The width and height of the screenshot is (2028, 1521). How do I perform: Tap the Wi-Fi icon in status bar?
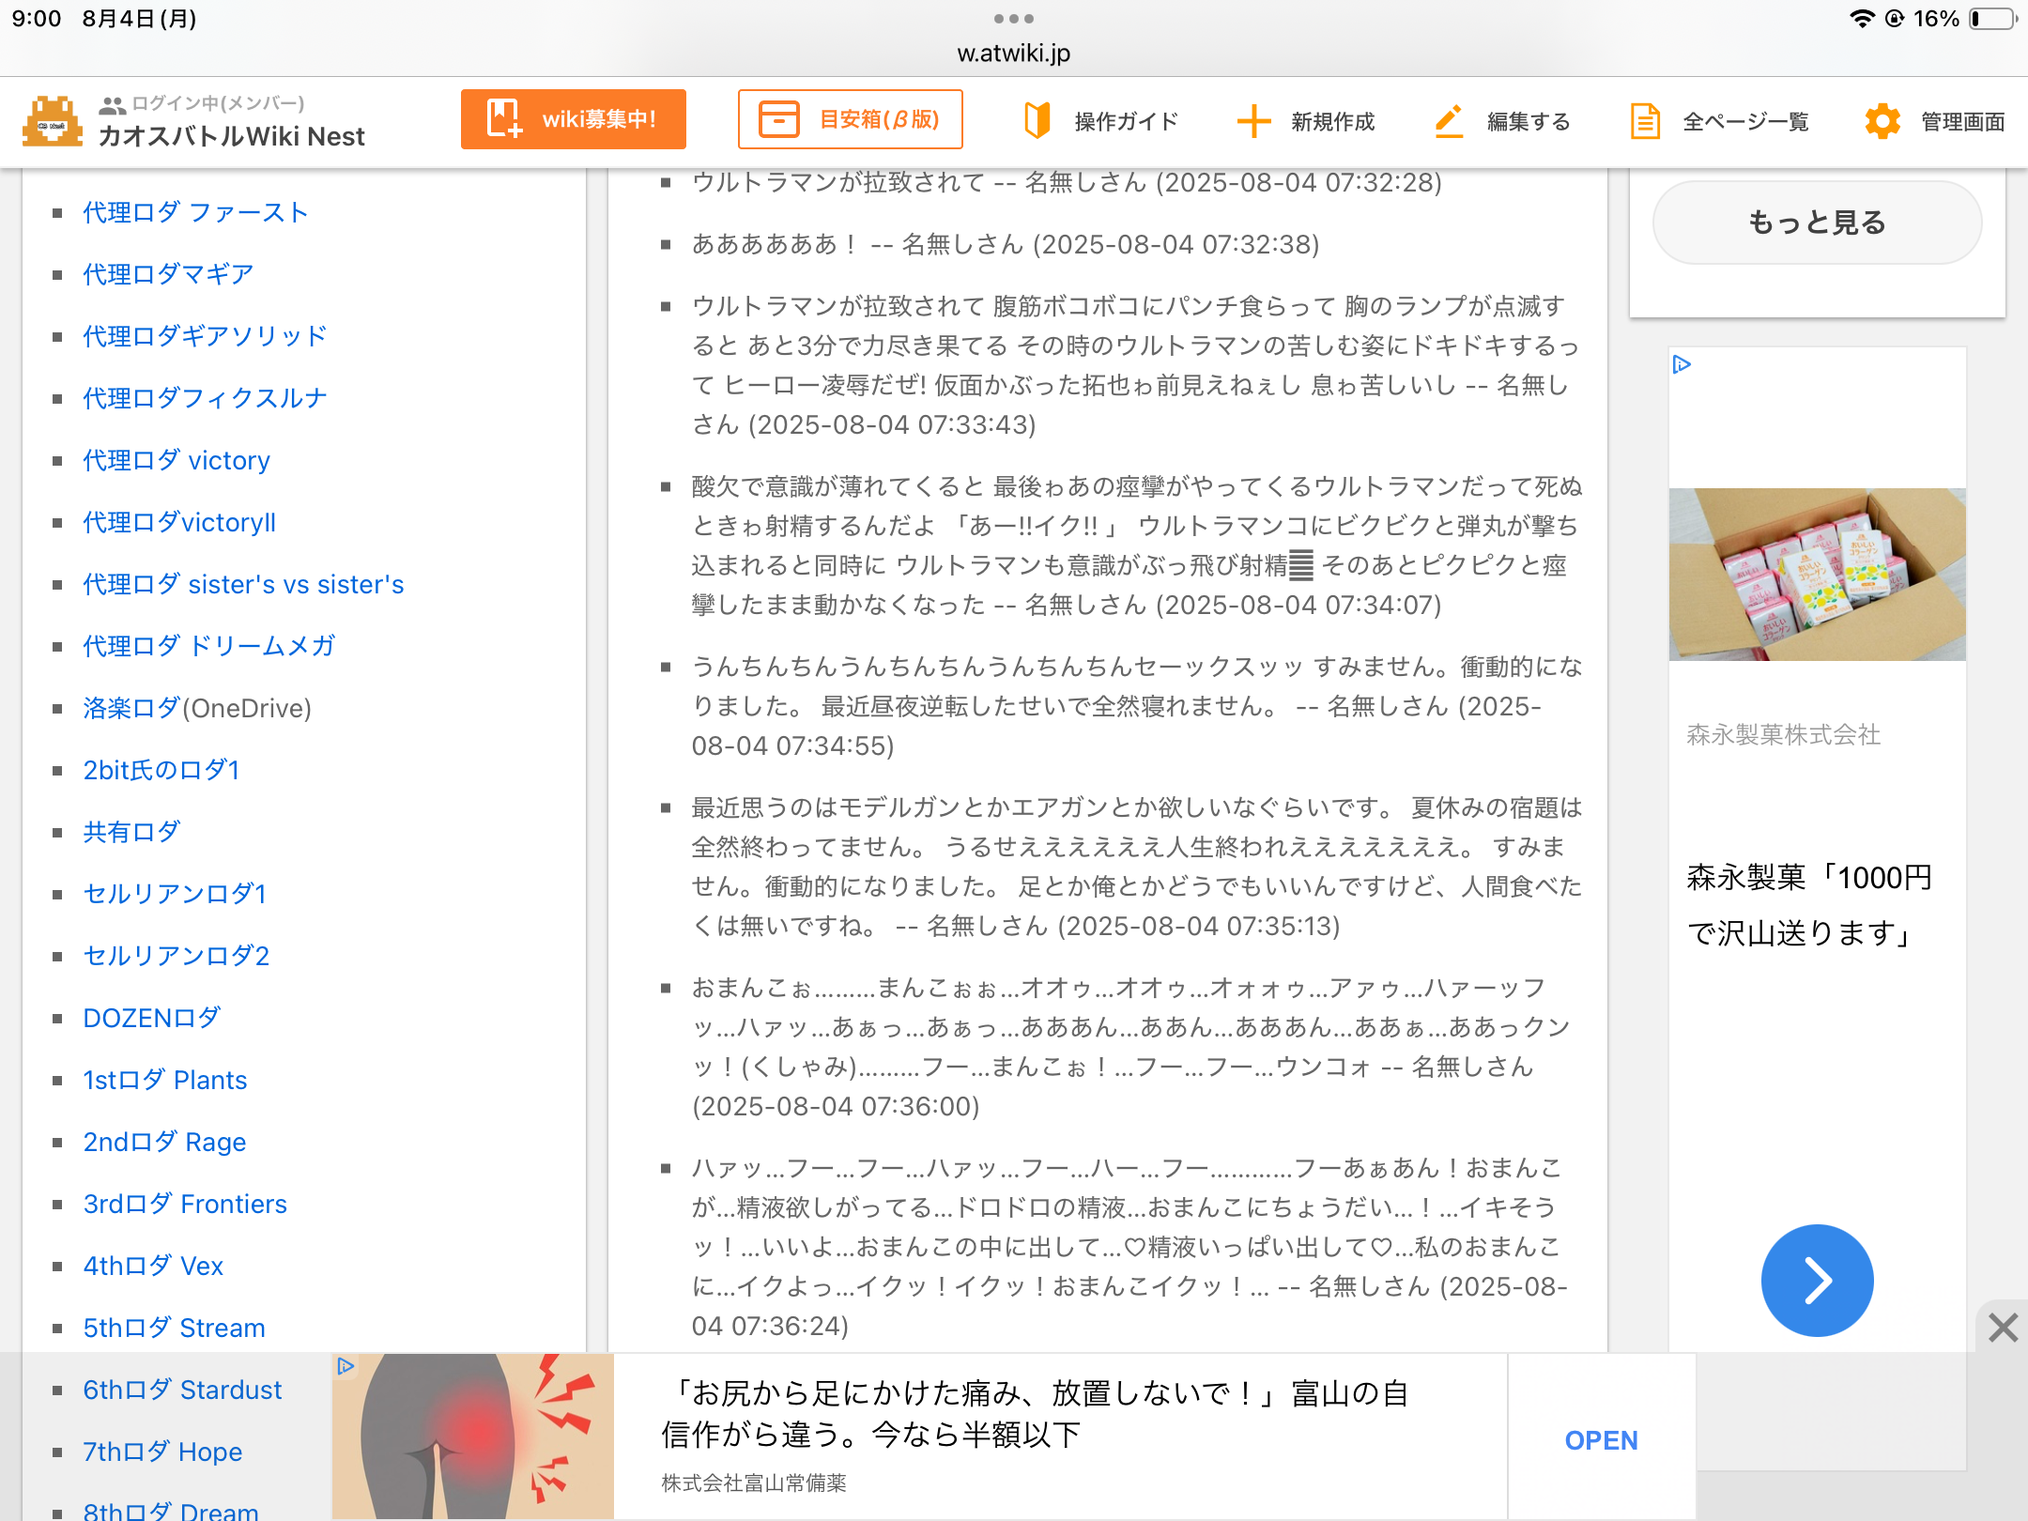pyautogui.click(x=1861, y=19)
